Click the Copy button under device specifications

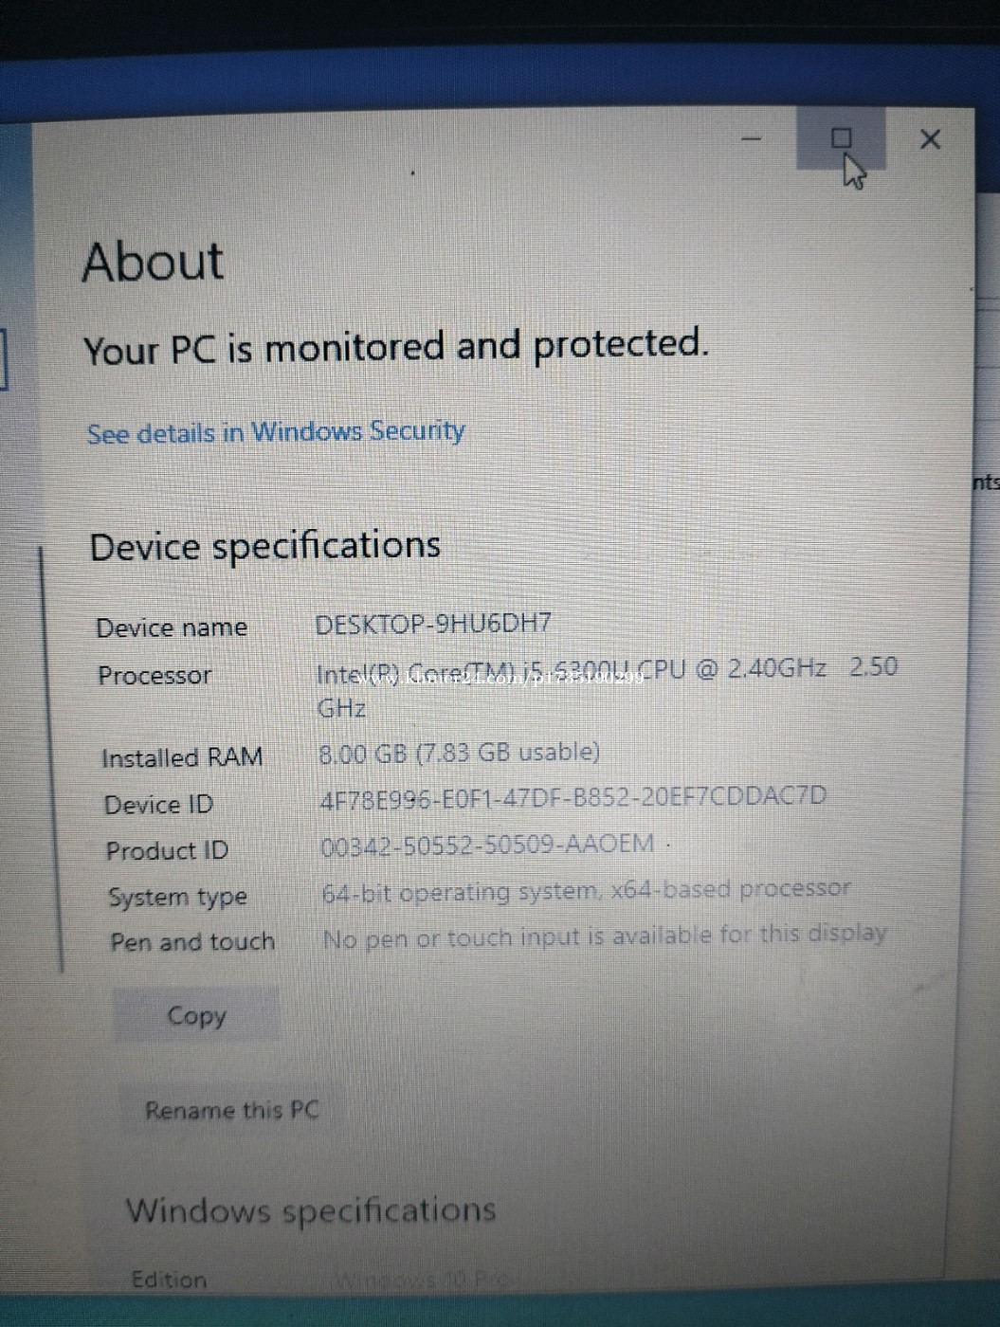196,1015
